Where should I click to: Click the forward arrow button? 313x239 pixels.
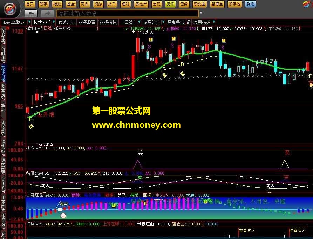47,14
